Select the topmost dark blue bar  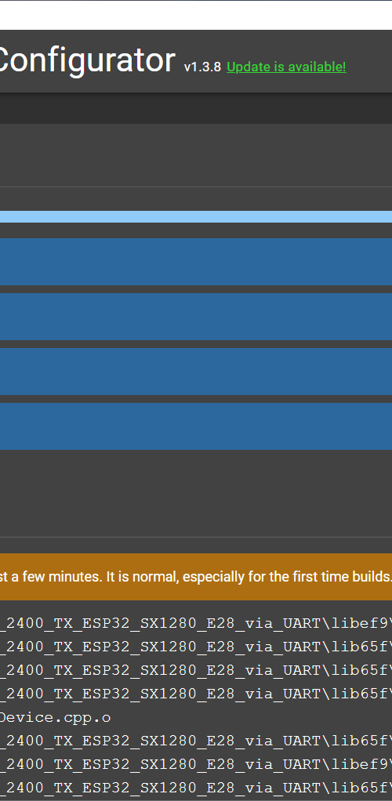196,262
